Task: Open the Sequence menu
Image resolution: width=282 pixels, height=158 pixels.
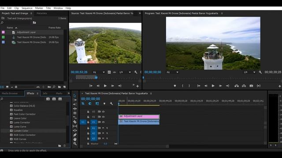Action: point(27,8)
